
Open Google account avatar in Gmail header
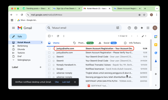click(x=155, y=28)
